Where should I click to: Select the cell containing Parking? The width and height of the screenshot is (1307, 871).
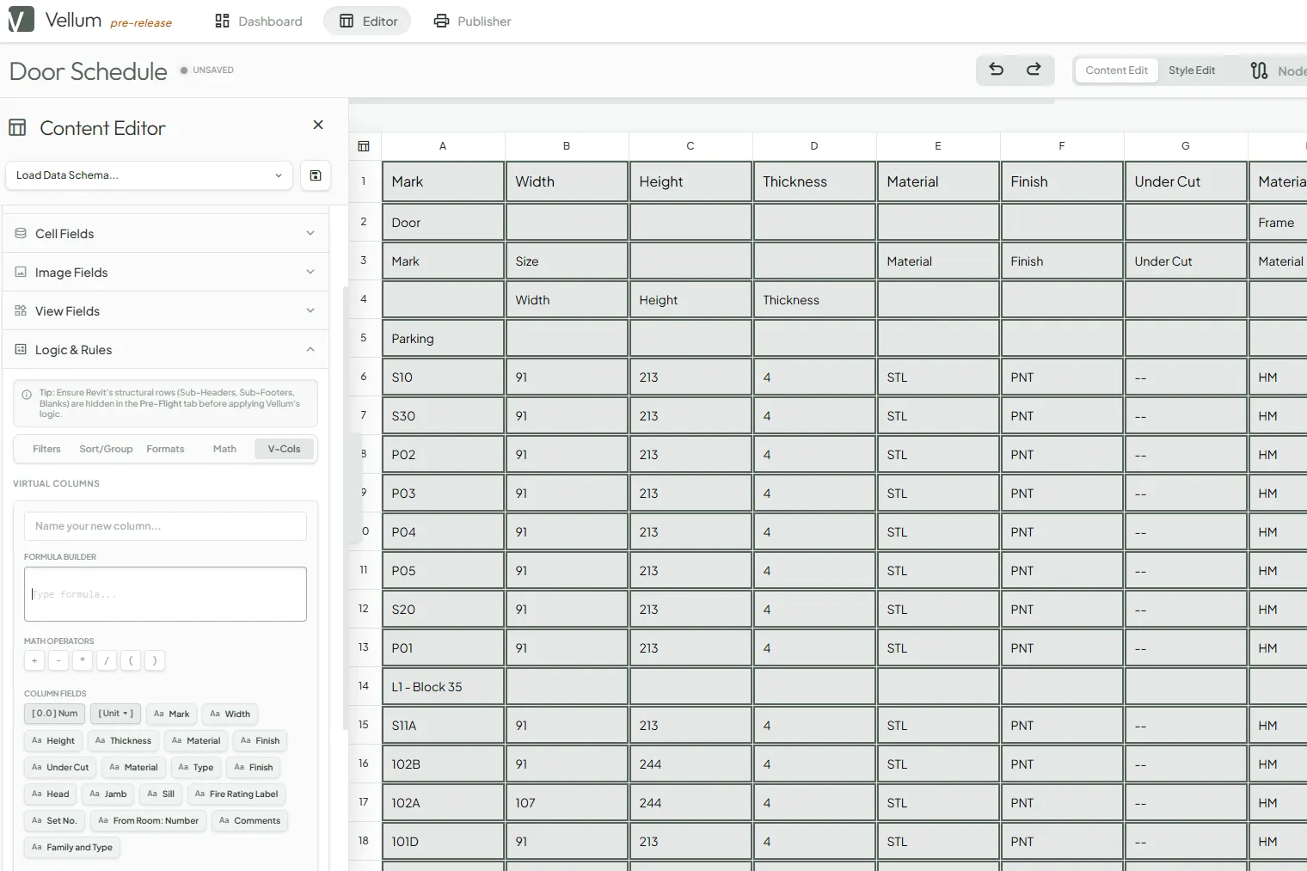click(443, 339)
